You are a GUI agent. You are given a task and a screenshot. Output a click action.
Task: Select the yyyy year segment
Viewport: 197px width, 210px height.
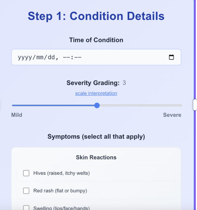point(25,57)
